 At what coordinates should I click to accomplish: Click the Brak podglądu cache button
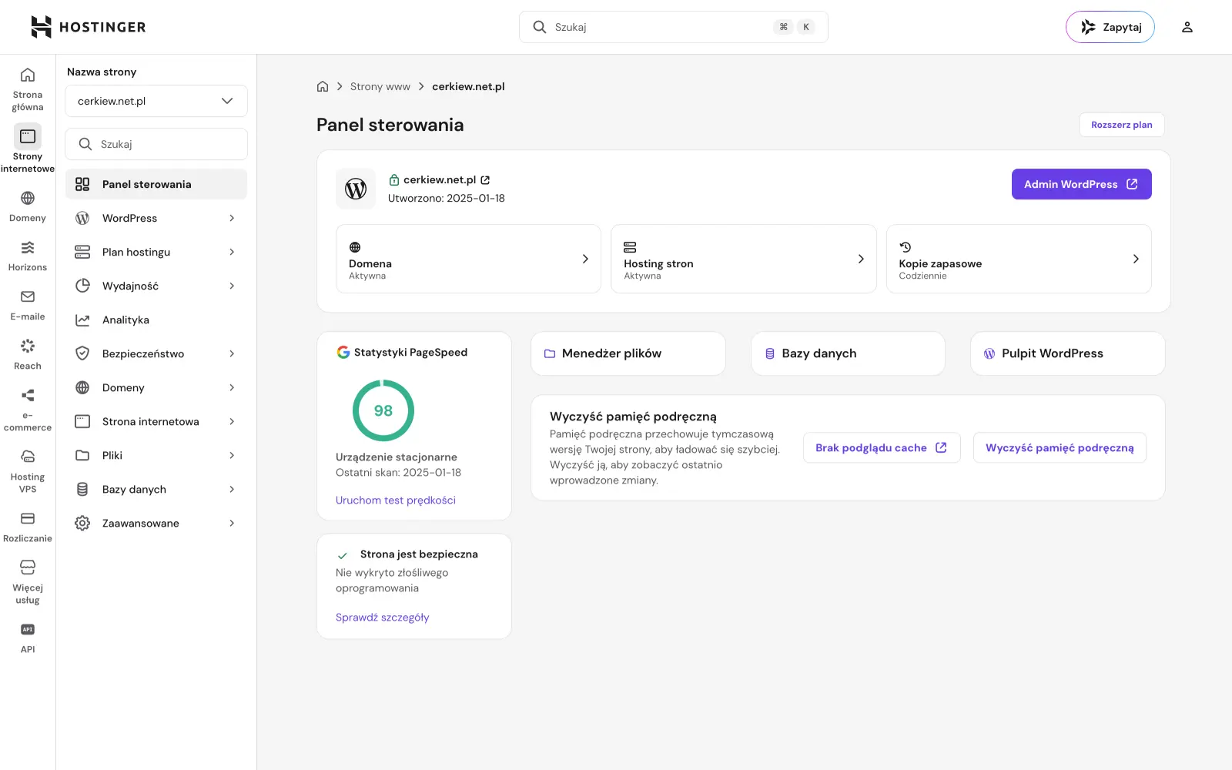pyautogui.click(x=882, y=447)
